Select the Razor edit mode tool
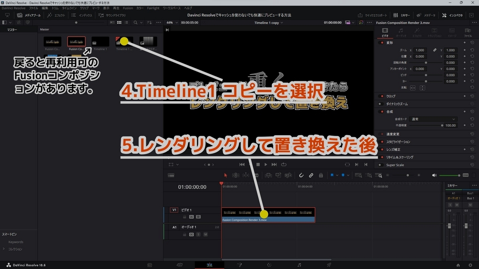479x269 pixels. pyautogui.click(x=256, y=175)
